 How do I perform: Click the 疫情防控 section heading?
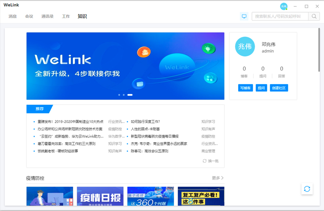coord(35,178)
